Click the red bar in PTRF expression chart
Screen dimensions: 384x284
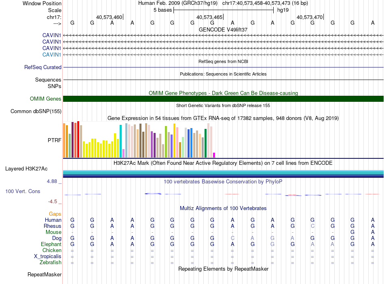click(x=78, y=139)
